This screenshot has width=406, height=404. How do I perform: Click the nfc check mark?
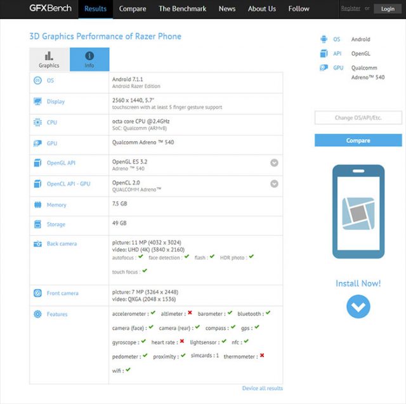coord(246,341)
